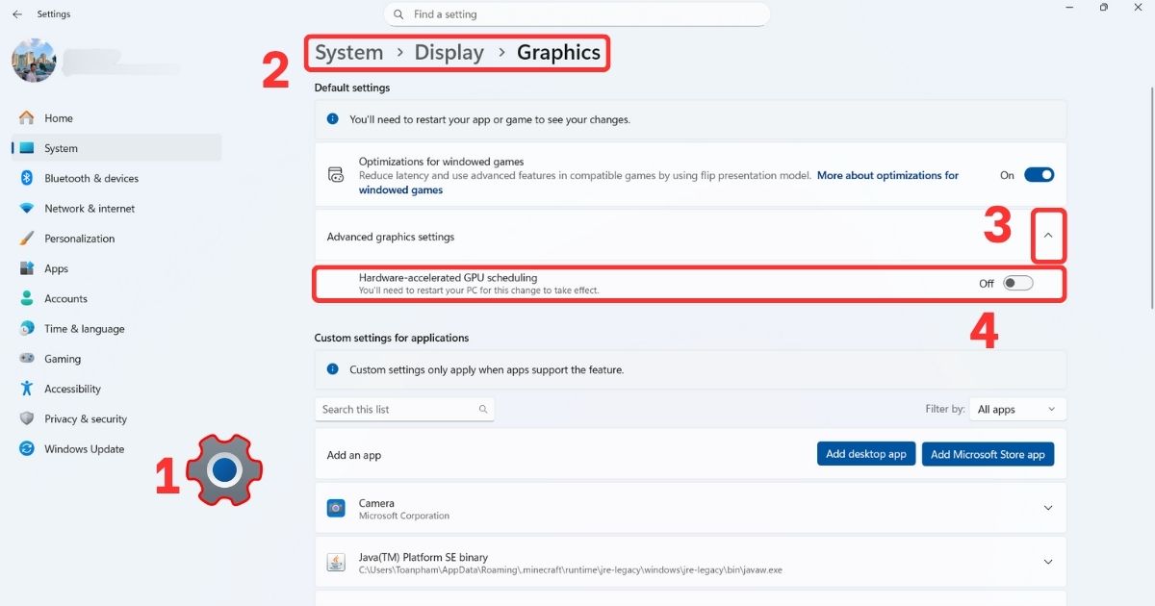
Task: Open Gaming in the sidebar
Action: [x=63, y=359]
